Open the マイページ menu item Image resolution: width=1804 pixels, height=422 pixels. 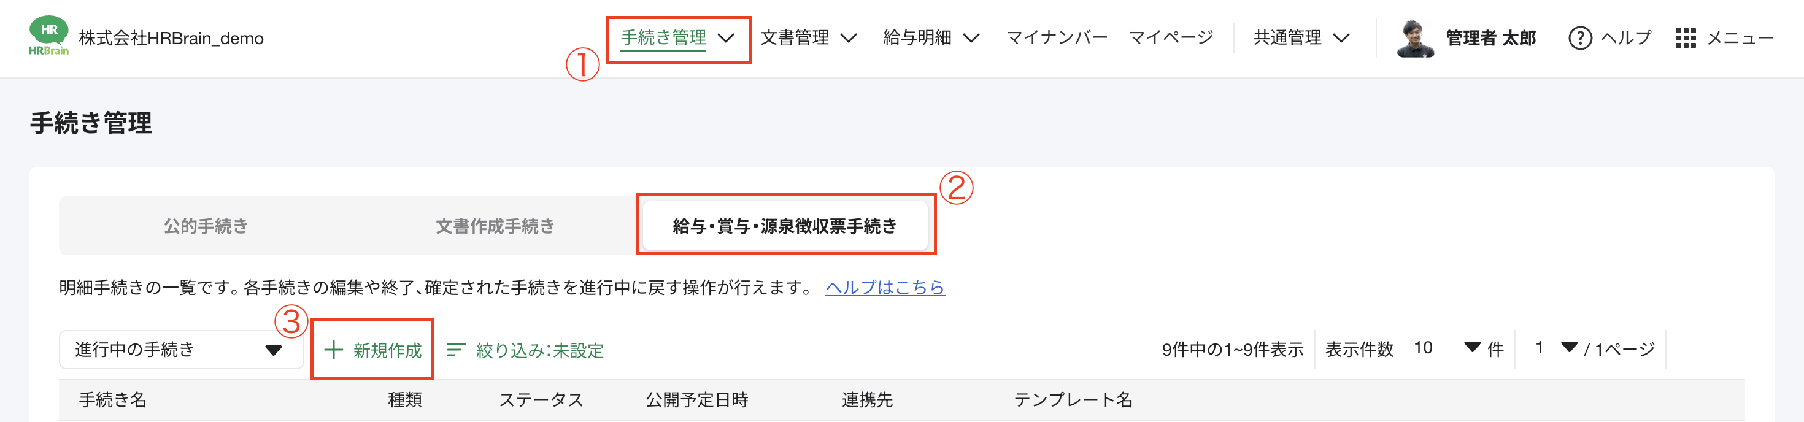[x=1170, y=36]
